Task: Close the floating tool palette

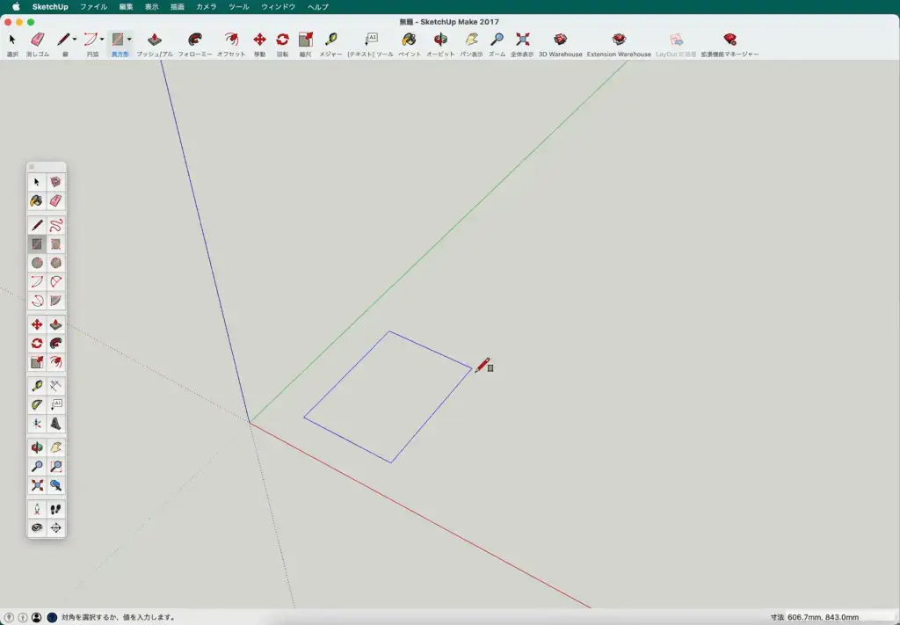Action: [x=32, y=167]
